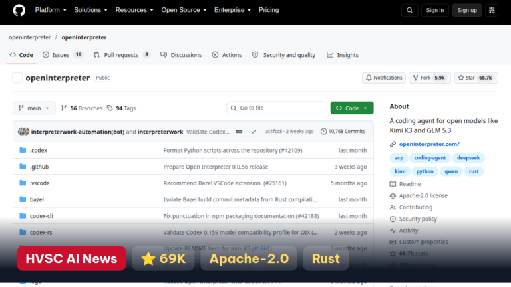Click the bazel folder icon
511x287 pixels.
click(23, 199)
